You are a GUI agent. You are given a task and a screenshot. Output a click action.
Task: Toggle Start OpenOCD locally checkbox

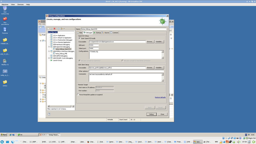[x=79, y=38]
